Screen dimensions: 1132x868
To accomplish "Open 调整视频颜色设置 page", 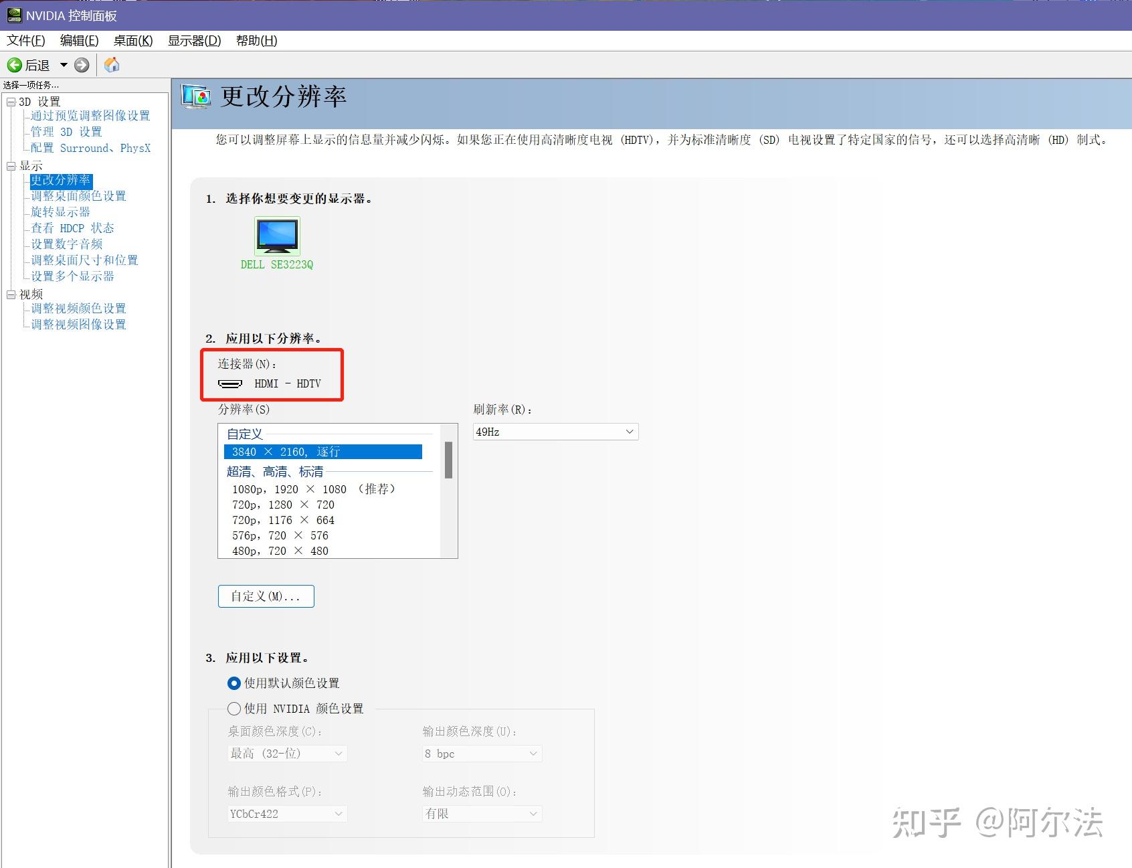I will point(78,309).
